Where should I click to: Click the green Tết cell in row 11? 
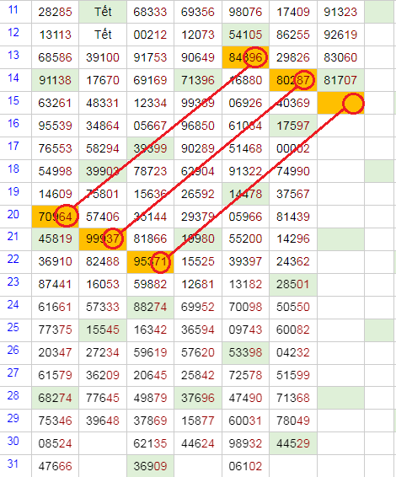click(x=103, y=12)
